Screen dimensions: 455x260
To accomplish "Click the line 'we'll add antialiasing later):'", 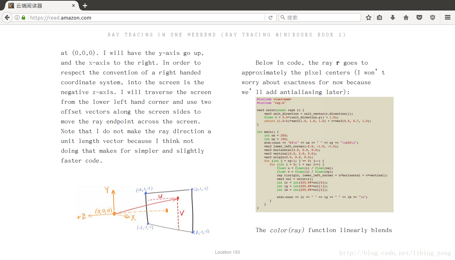I will (x=296, y=92).
